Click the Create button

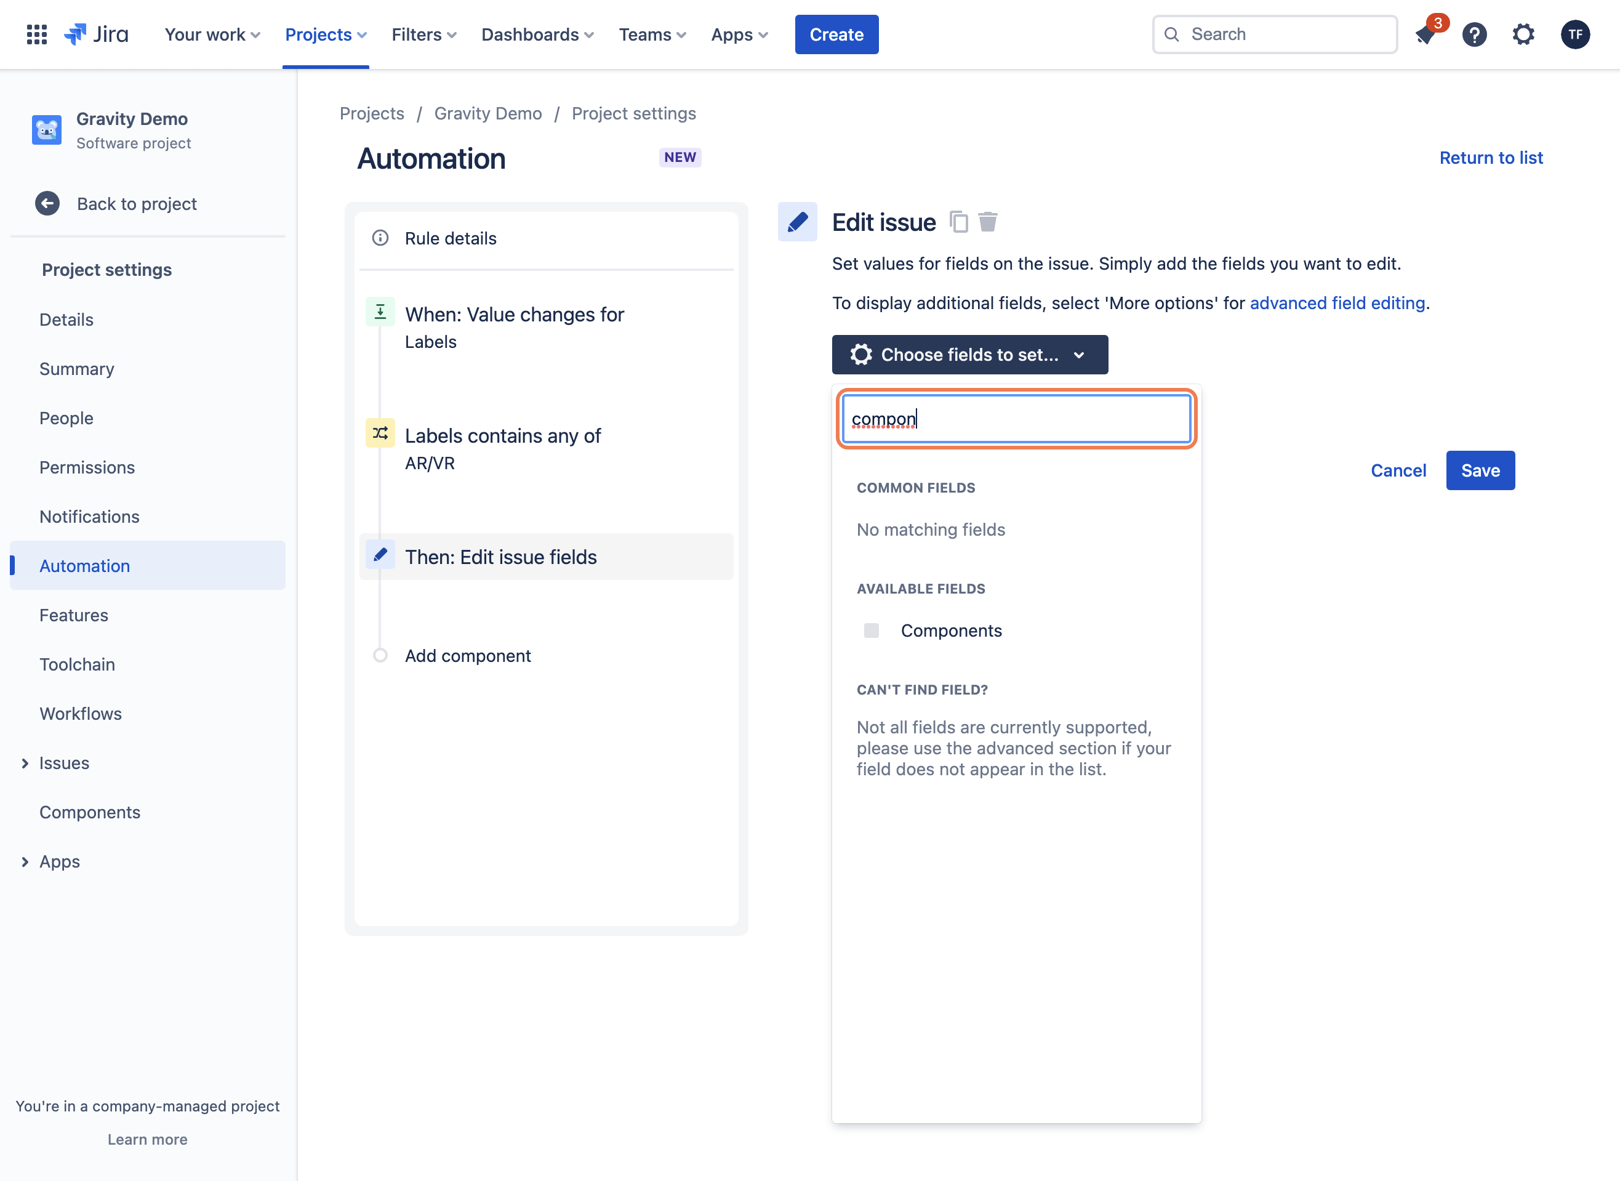click(837, 34)
